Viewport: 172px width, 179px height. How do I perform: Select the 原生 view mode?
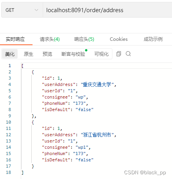tap(29, 54)
